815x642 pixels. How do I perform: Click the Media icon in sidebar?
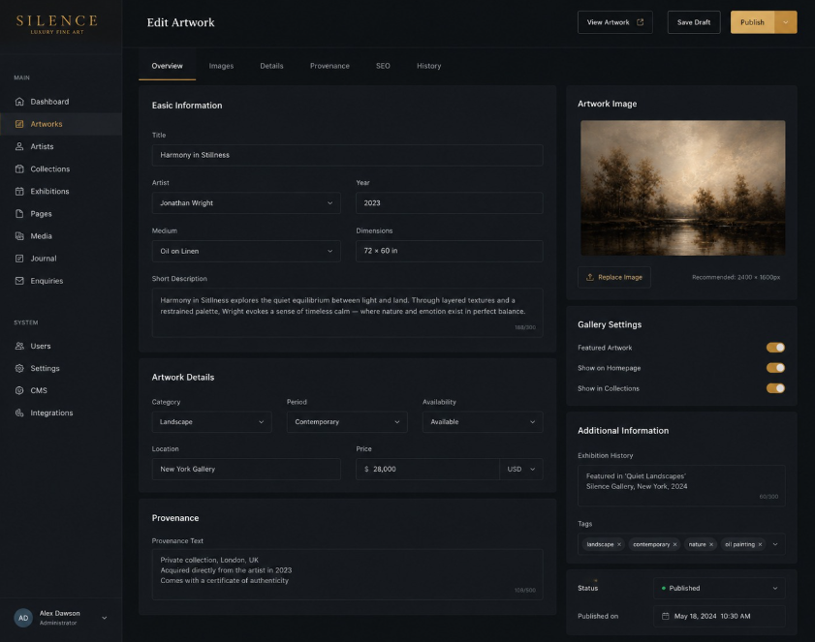(x=19, y=236)
